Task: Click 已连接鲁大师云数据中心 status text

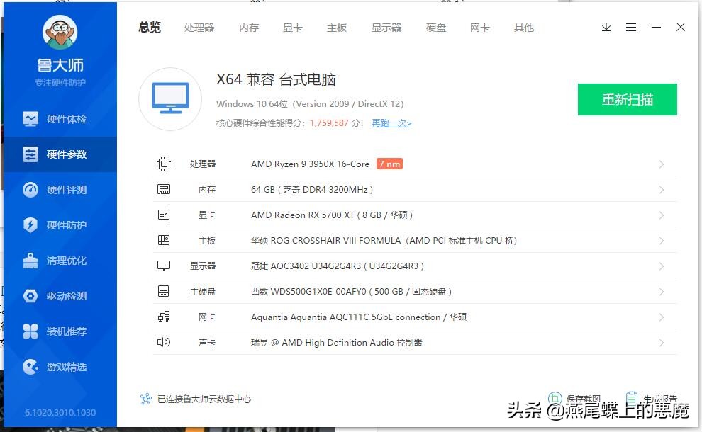Action: (204, 399)
